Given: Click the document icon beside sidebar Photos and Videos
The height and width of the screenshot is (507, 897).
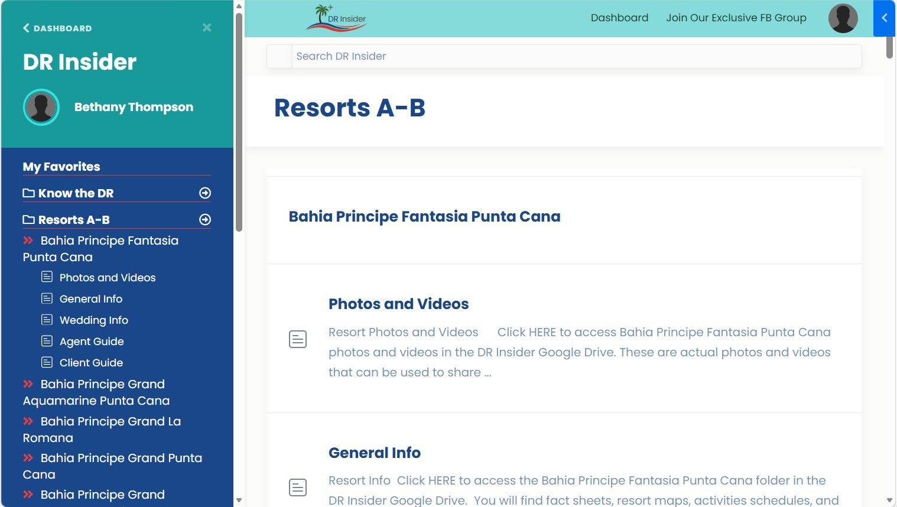Looking at the screenshot, I should (47, 277).
